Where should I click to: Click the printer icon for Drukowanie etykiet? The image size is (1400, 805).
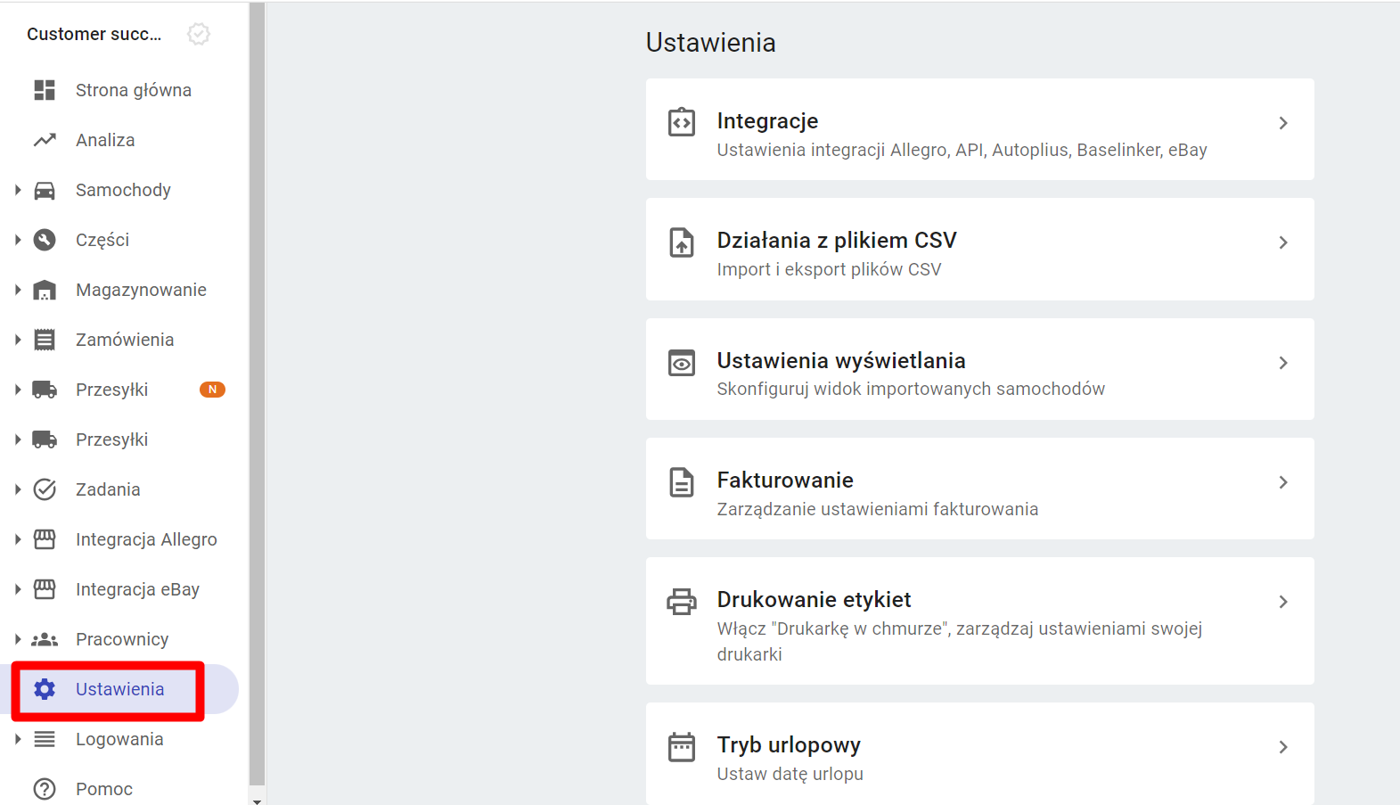682,602
